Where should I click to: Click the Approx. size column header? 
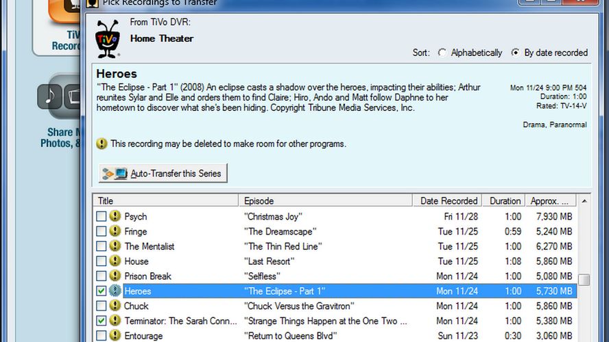pyautogui.click(x=551, y=200)
